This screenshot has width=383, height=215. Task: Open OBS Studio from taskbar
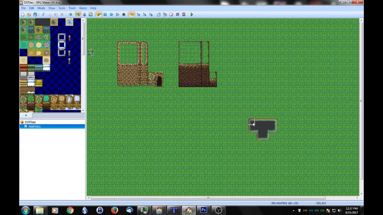click(x=218, y=211)
